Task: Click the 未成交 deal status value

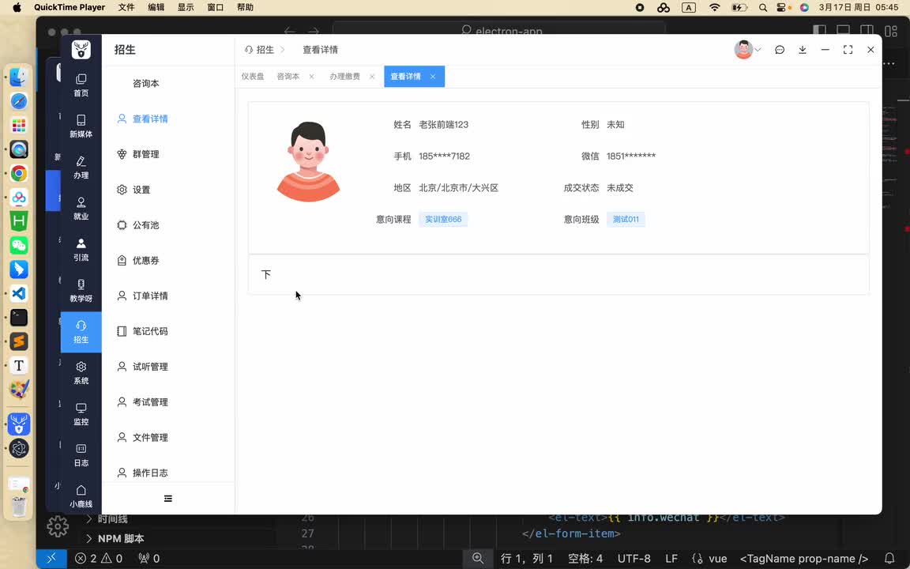Action: click(620, 188)
